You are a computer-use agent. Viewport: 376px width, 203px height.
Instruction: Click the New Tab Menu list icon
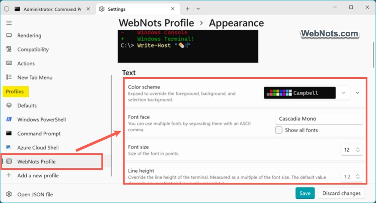9,77
